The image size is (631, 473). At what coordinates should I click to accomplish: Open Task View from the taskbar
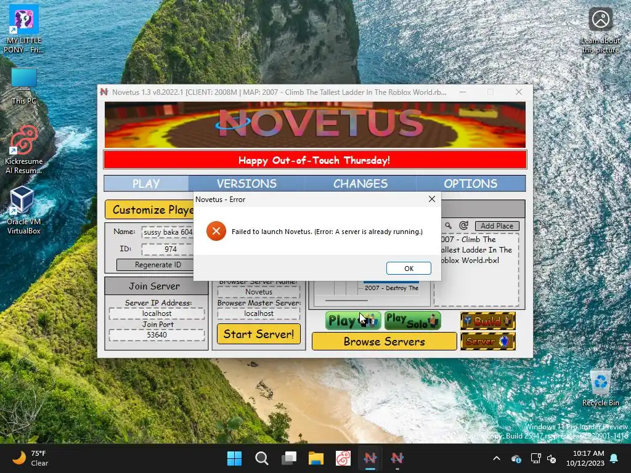pos(289,458)
